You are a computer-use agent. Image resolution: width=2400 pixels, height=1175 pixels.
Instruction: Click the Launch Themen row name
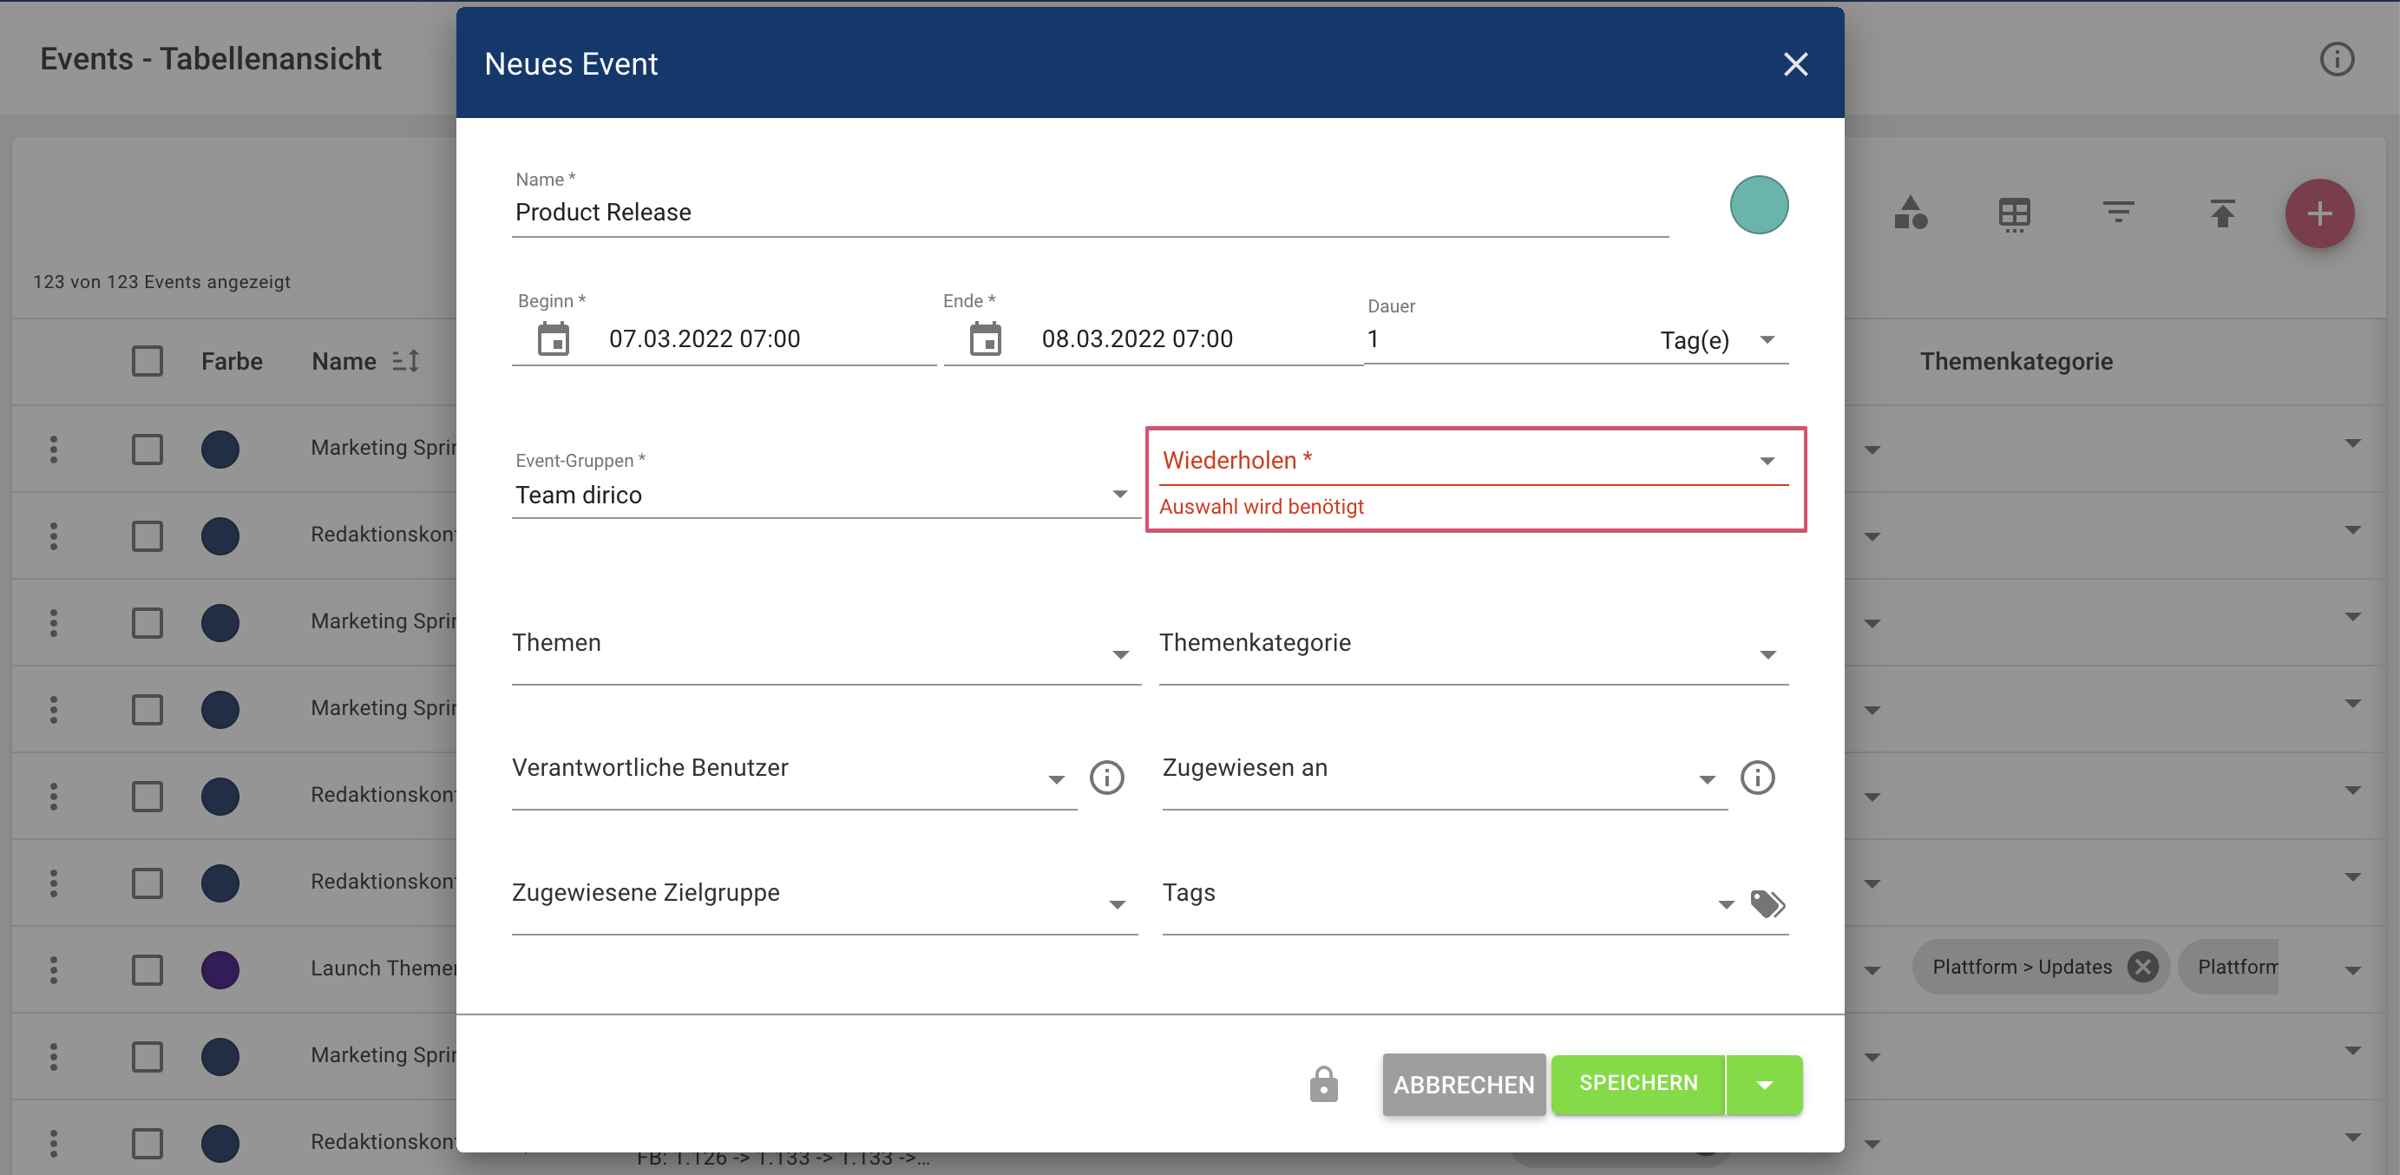(383, 968)
